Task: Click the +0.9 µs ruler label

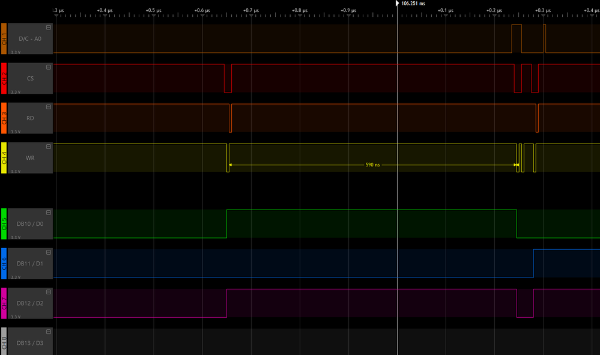Action: (348, 10)
